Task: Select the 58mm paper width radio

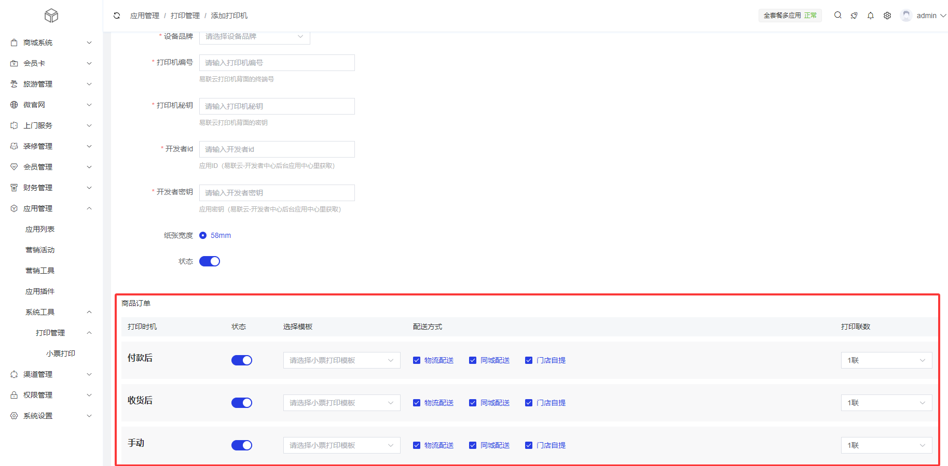Action: pyautogui.click(x=203, y=235)
